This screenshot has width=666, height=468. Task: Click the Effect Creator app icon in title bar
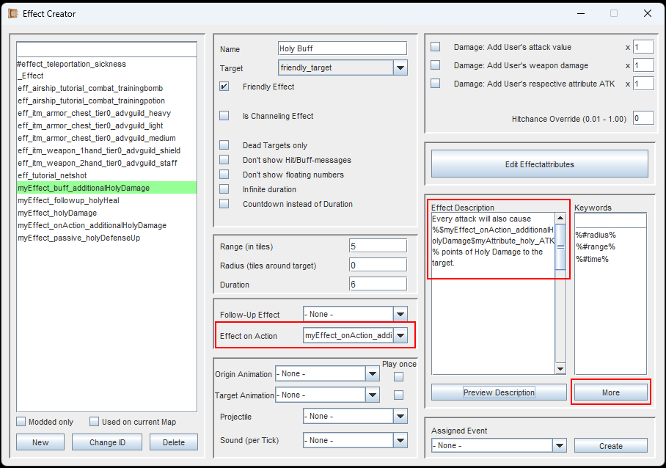point(12,13)
